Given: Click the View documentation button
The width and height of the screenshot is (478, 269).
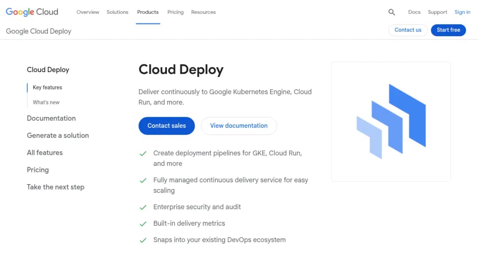Looking at the screenshot, I should click(239, 126).
